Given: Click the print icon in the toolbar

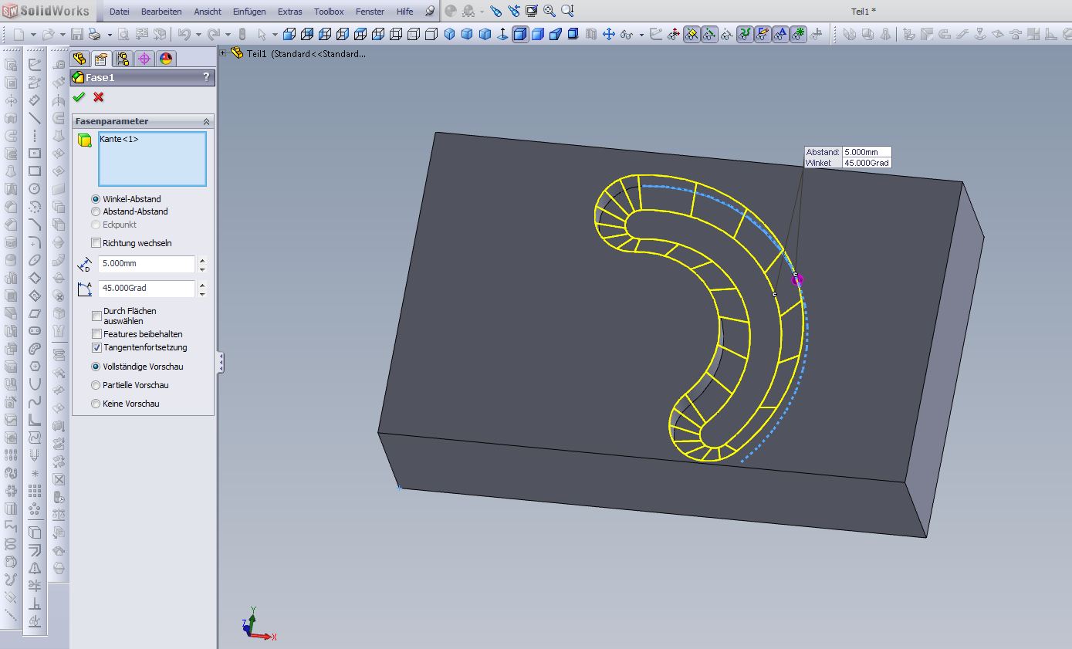Looking at the screenshot, I should (x=94, y=34).
